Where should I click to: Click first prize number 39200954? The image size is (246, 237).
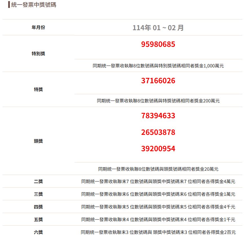coord(158,149)
